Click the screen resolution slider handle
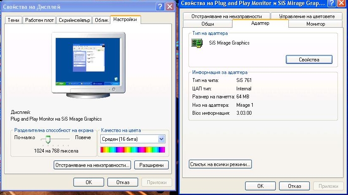The image size is (348, 195). (48, 140)
